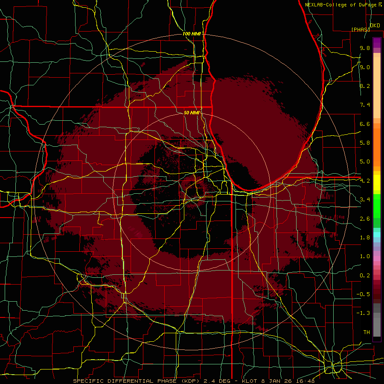This screenshot has width=384, height=384.
Task: Click the -0.5 scale value
Action: click(363, 294)
